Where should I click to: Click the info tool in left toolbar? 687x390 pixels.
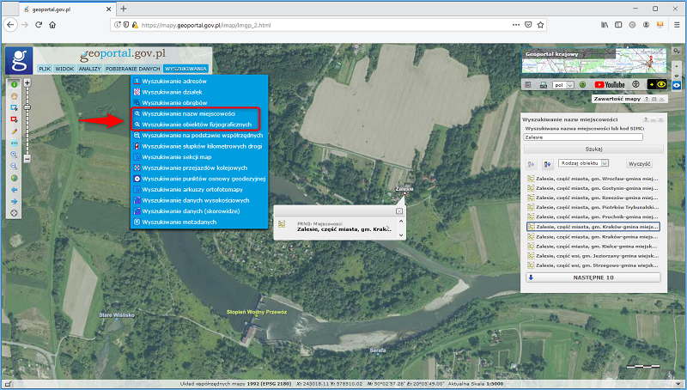[14, 83]
